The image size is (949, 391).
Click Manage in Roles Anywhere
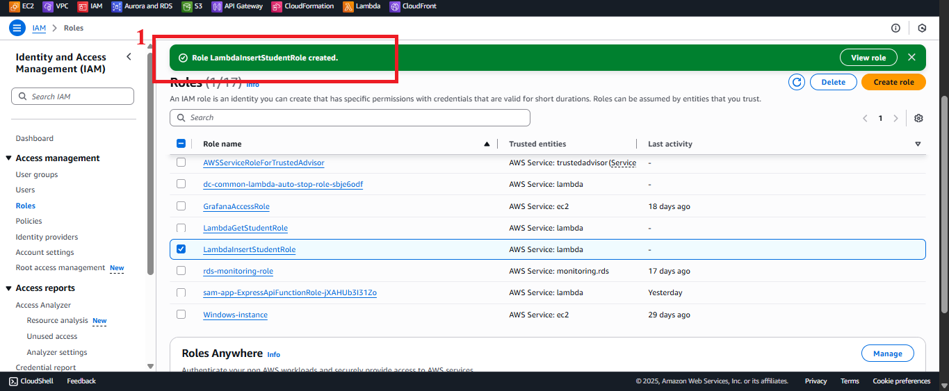click(887, 353)
